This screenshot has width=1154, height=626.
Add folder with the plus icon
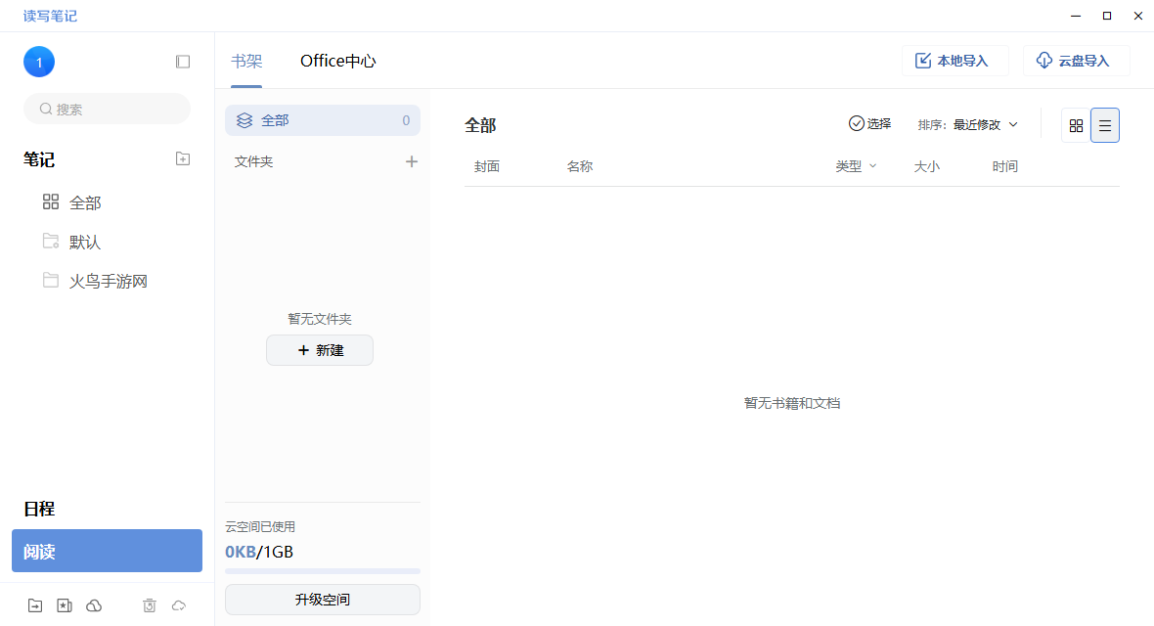(412, 161)
